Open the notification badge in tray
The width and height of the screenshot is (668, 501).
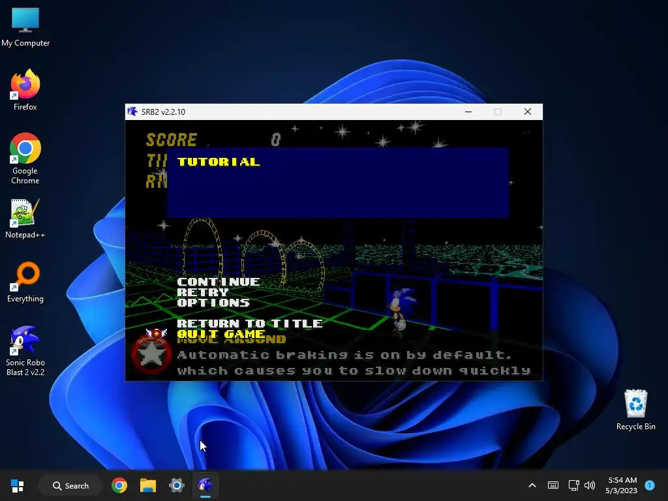click(650, 485)
